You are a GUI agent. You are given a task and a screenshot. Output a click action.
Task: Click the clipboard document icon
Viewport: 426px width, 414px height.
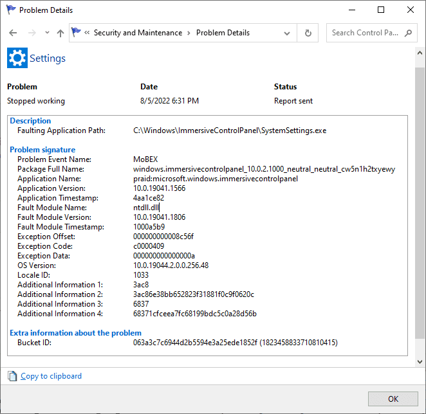pos(12,376)
